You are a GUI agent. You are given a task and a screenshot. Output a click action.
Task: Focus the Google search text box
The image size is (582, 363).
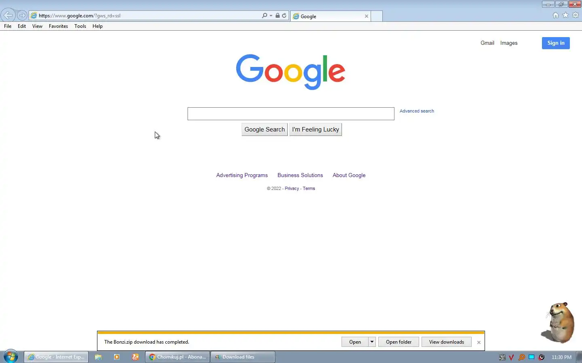pyautogui.click(x=291, y=114)
